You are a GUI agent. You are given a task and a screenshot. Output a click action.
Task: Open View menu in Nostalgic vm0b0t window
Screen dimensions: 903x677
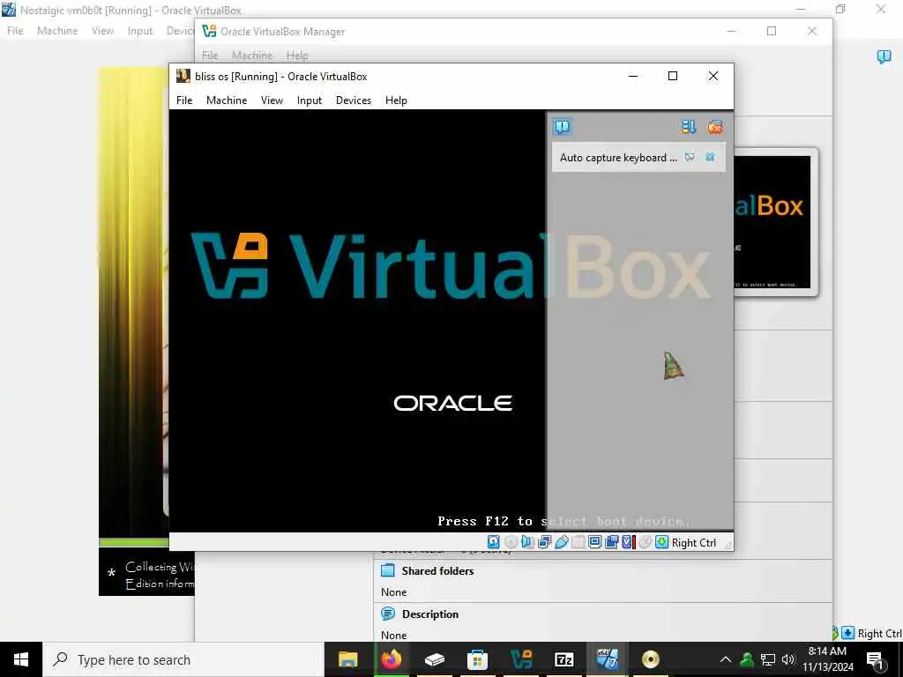102,31
